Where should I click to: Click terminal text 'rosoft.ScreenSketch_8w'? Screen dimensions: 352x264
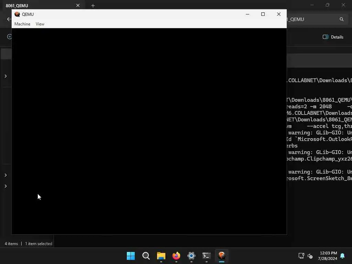click(319, 178)
